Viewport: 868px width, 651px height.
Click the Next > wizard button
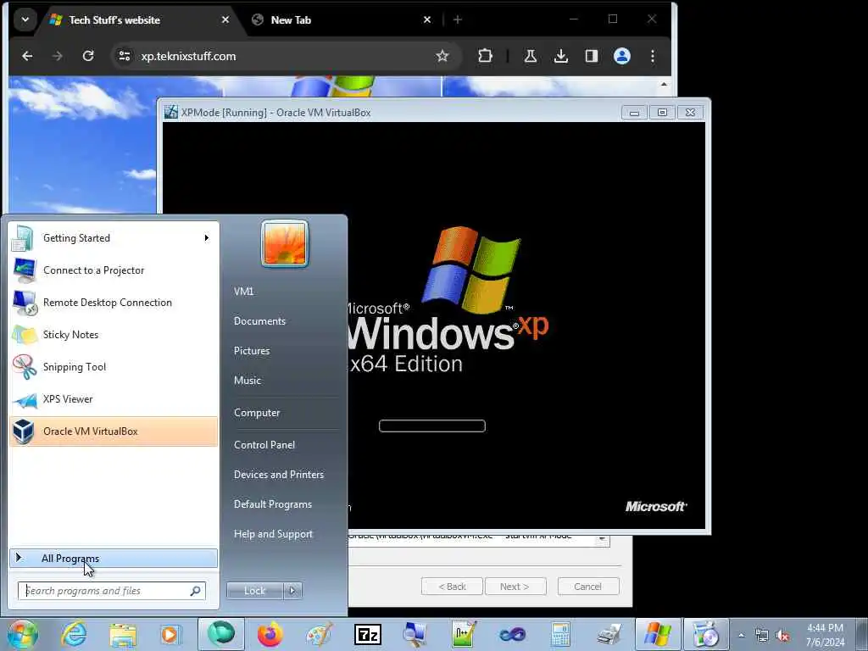[x=515, y=587]
